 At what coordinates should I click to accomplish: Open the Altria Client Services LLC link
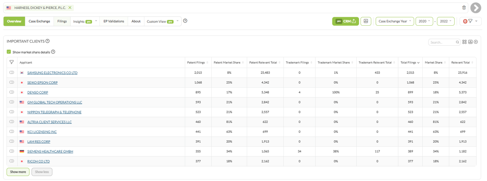coord(49,122)
